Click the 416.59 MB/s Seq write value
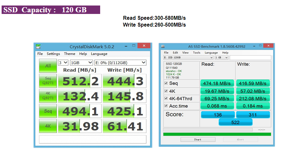 tap(253, 83)
